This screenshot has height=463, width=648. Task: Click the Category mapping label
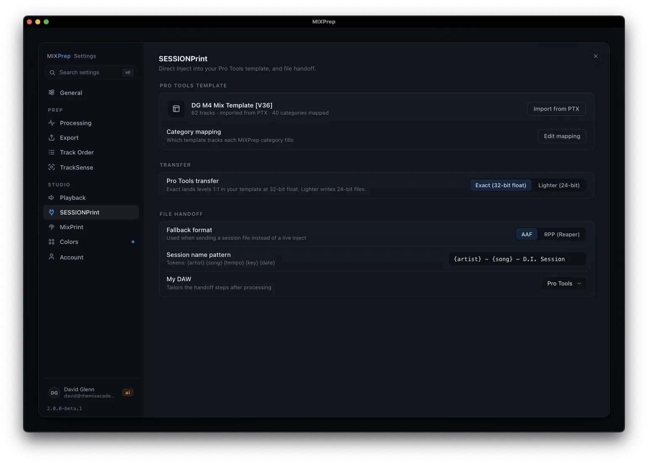click(x=194, y=132)
